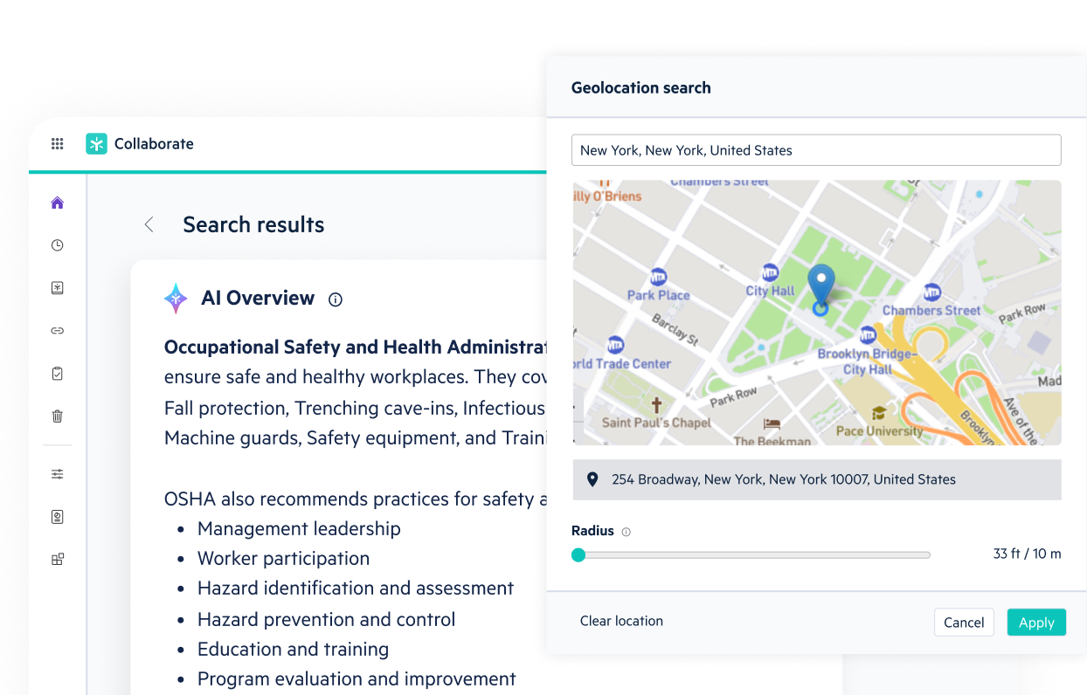Click the Park Place subway marker

tap(658, 277)
